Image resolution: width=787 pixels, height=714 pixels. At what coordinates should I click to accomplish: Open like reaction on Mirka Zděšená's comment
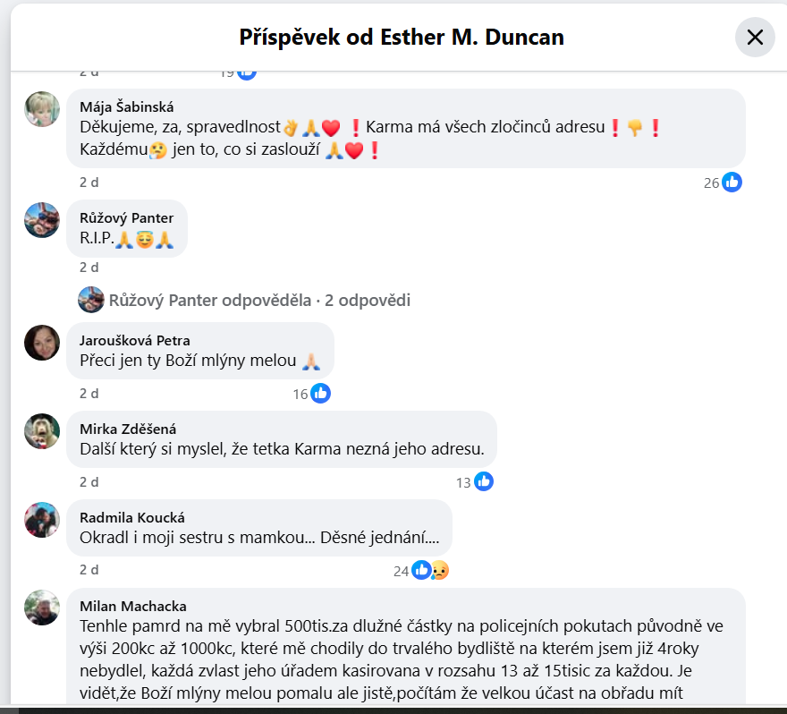(474, 482)
